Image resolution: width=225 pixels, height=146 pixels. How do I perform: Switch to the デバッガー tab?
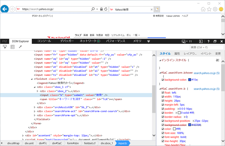[67, 41]
